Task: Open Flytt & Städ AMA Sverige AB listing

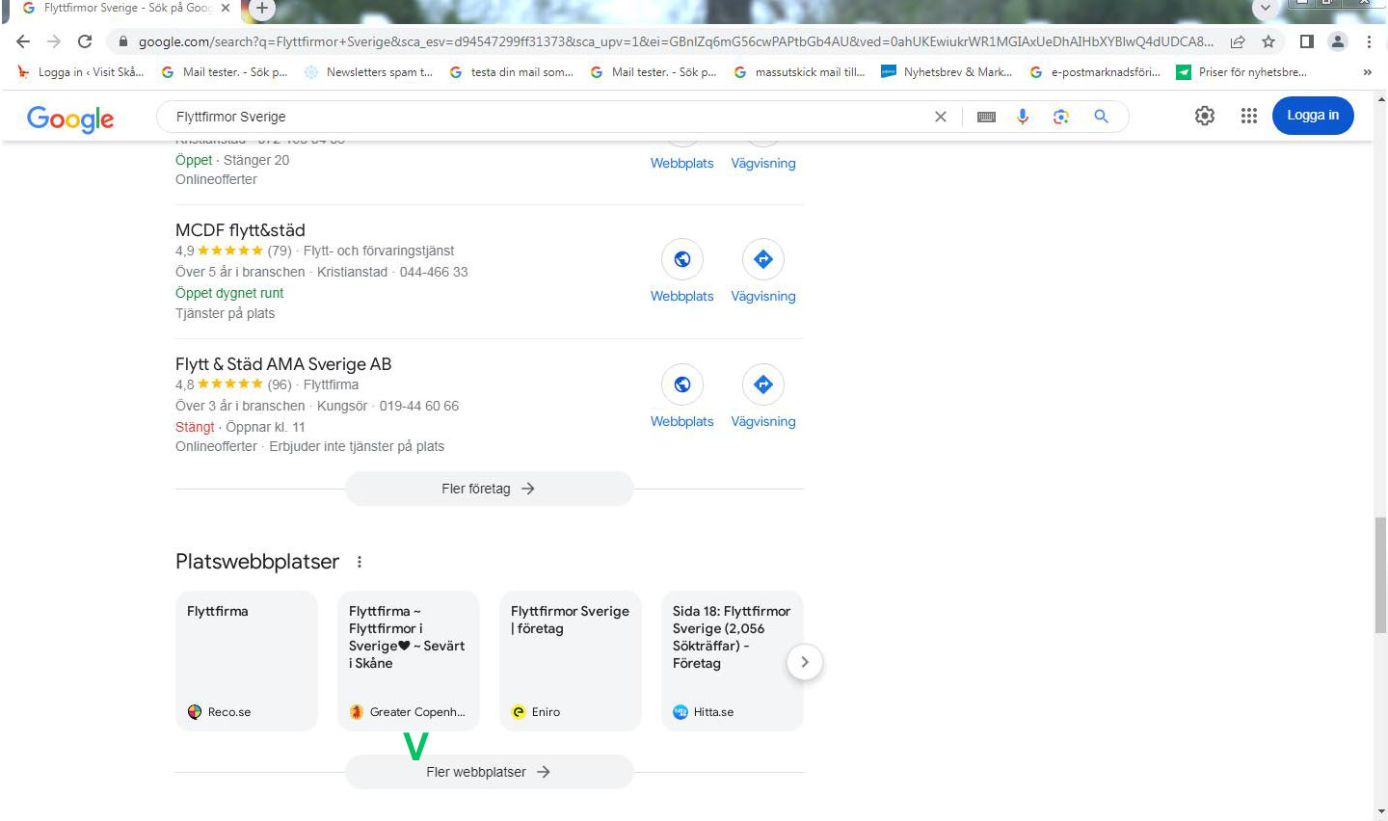Action: tap(283, 364)
